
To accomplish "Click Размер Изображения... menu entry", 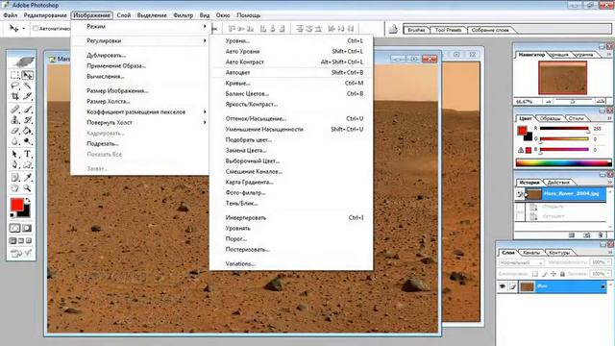I will pyautogui.click(x=117, y=90).
